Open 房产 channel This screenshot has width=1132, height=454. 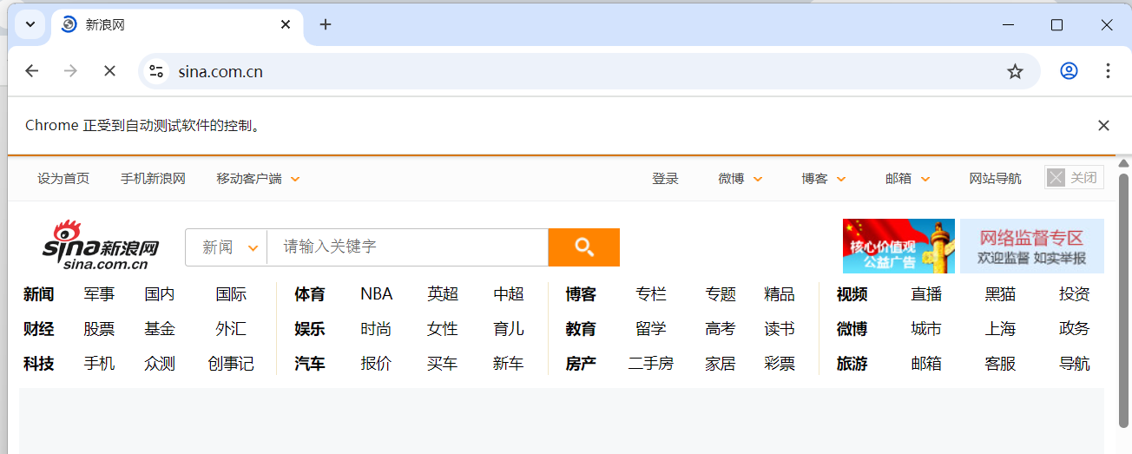[581, 364]
